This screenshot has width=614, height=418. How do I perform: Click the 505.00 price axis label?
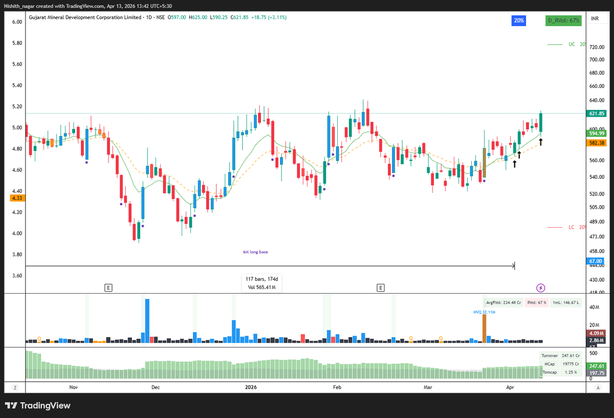[x=597, y=207]
